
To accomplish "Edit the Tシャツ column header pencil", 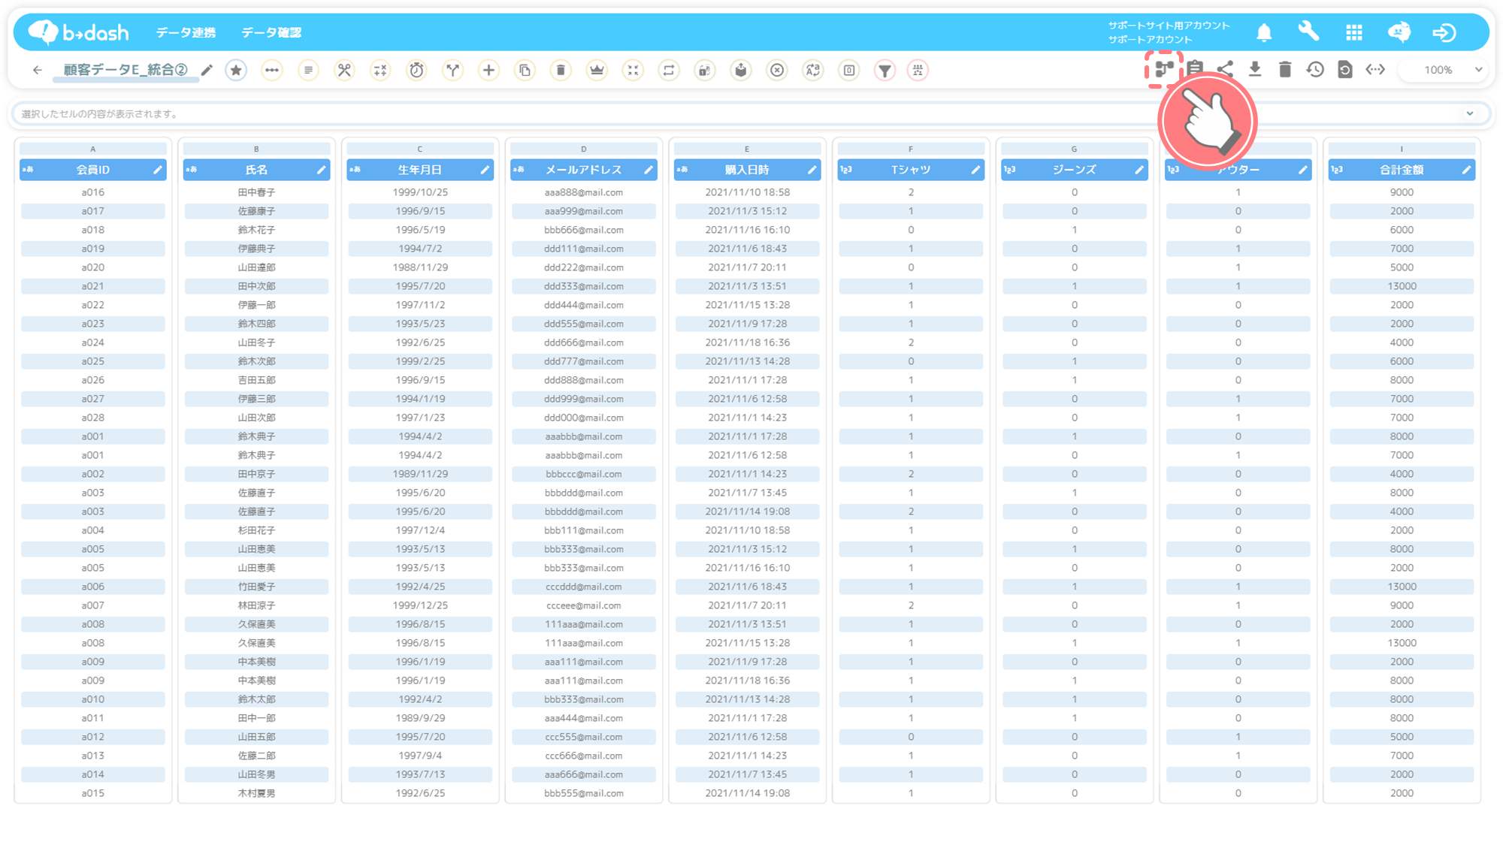I will [975, 170].
